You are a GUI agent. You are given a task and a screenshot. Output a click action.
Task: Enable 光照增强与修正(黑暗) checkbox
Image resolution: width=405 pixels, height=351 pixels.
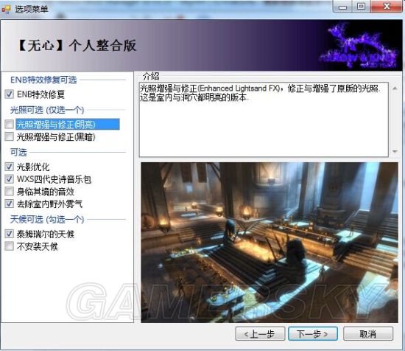tap(10, 136)
